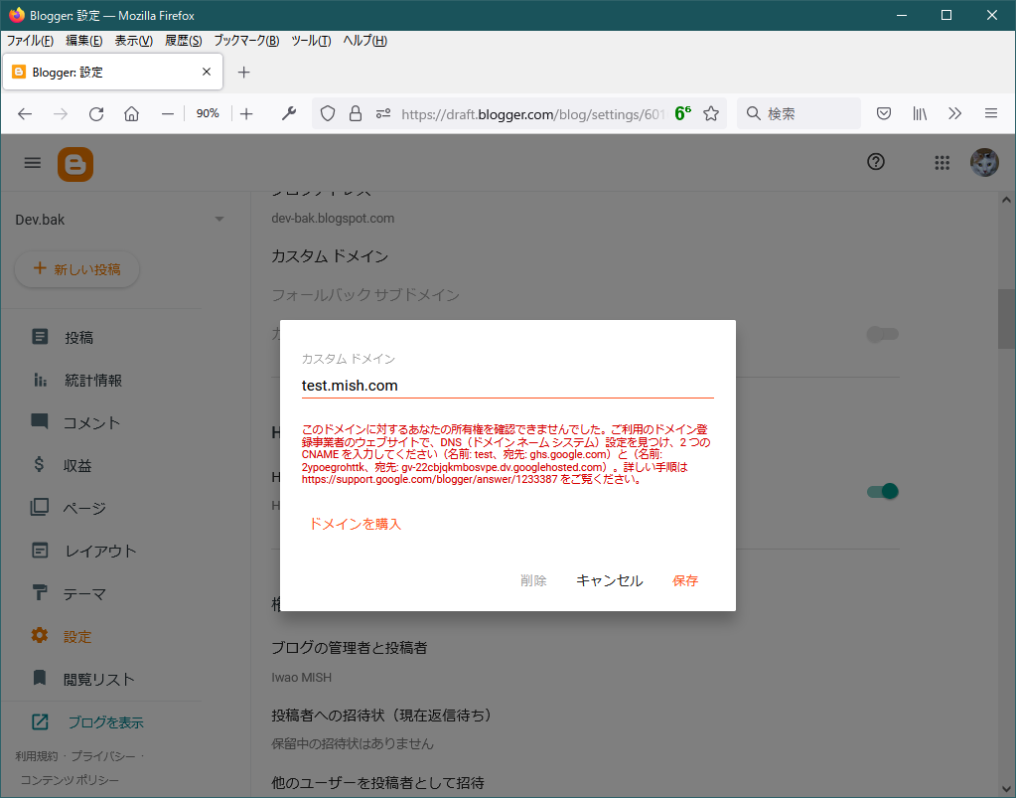The height and width of the screenshot is (798, 1016).
Task: Open 閲覧リスト in the sidebar
Action: (x=101, y=679)
